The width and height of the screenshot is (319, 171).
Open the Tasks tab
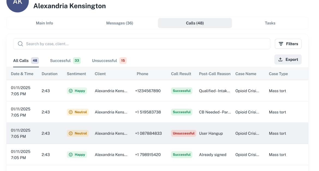pos(270,23)
